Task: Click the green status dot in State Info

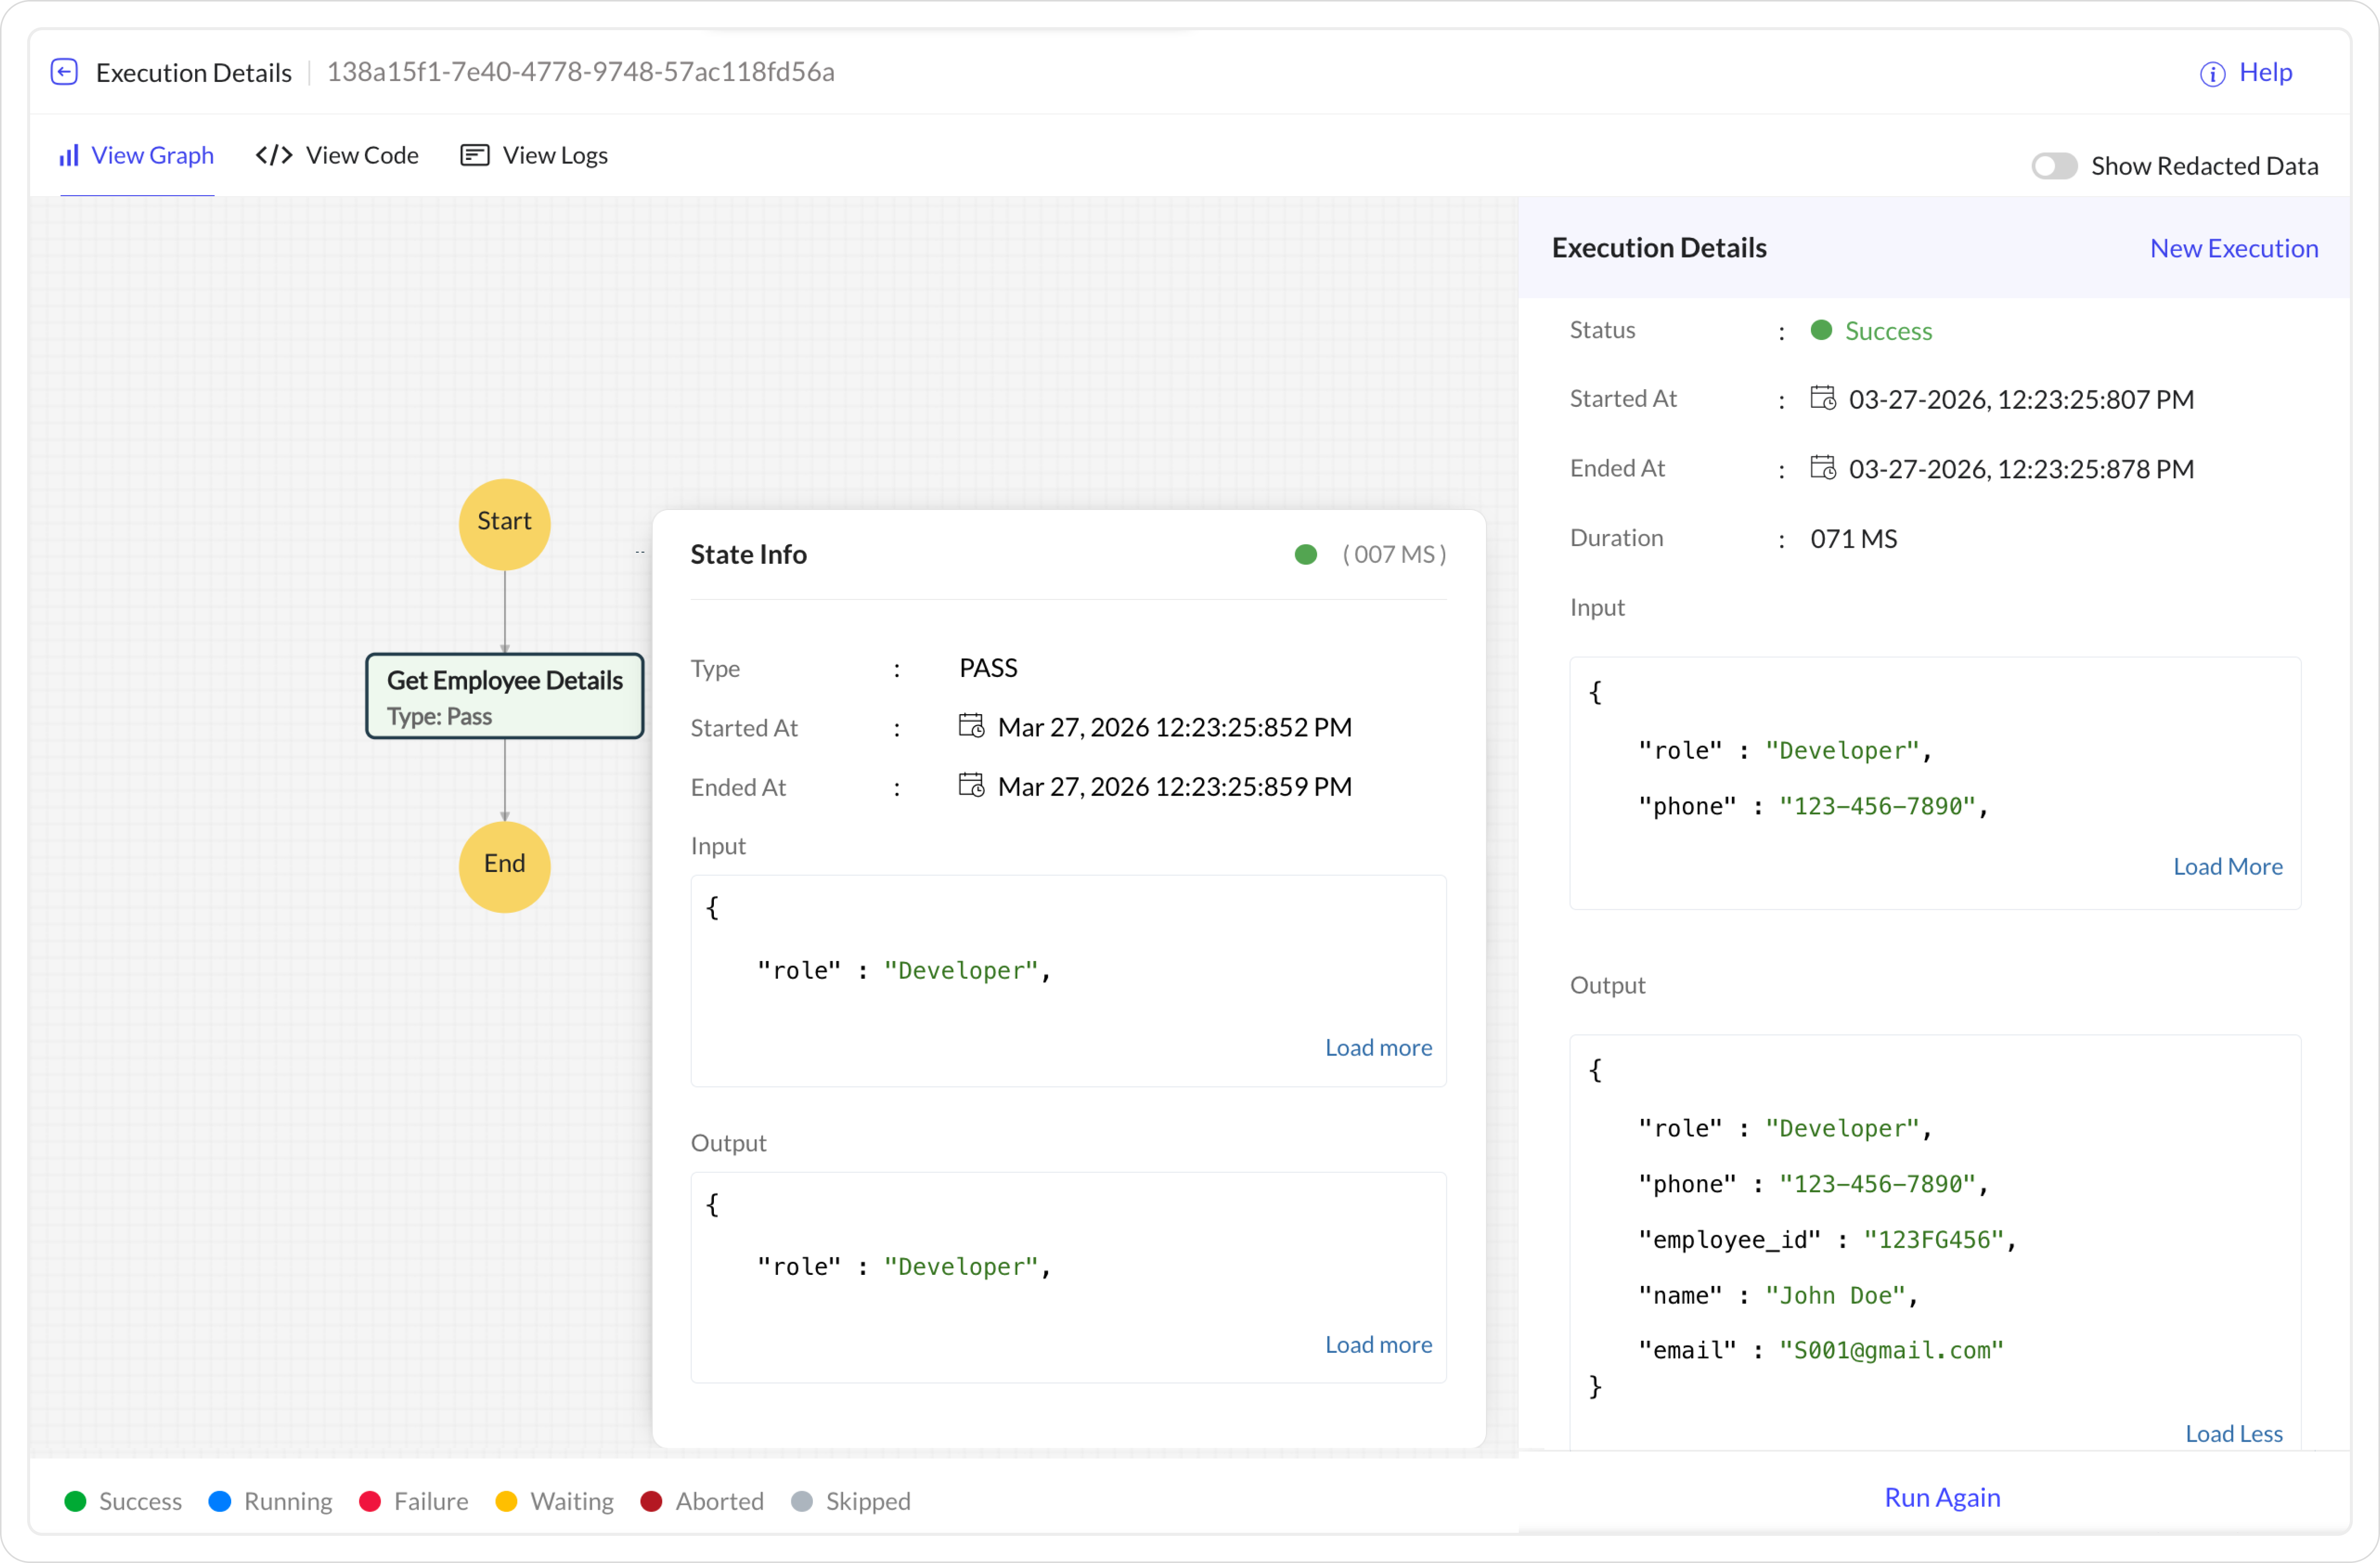Action: [1305, 554]
